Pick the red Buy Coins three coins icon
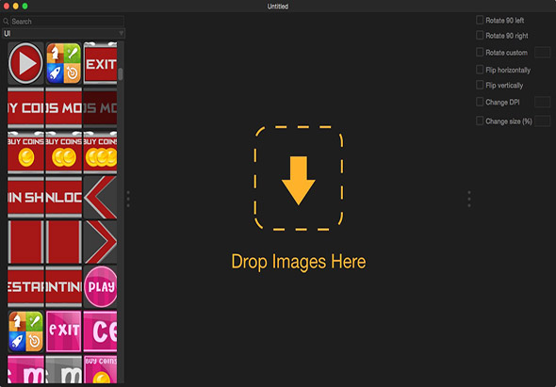 click(x=100, y=153)
